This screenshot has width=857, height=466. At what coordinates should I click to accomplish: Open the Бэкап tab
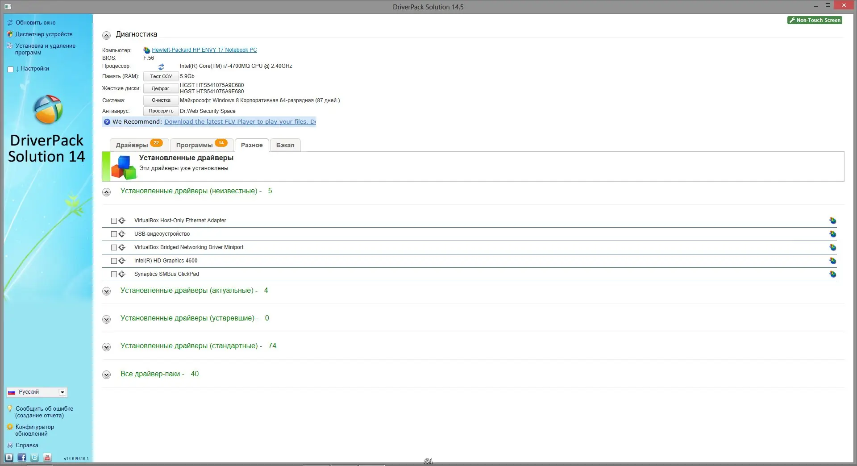(285, 145)
